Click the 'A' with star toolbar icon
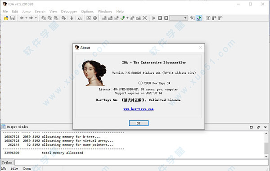270x171 pixels. click(x=117, y=18)
